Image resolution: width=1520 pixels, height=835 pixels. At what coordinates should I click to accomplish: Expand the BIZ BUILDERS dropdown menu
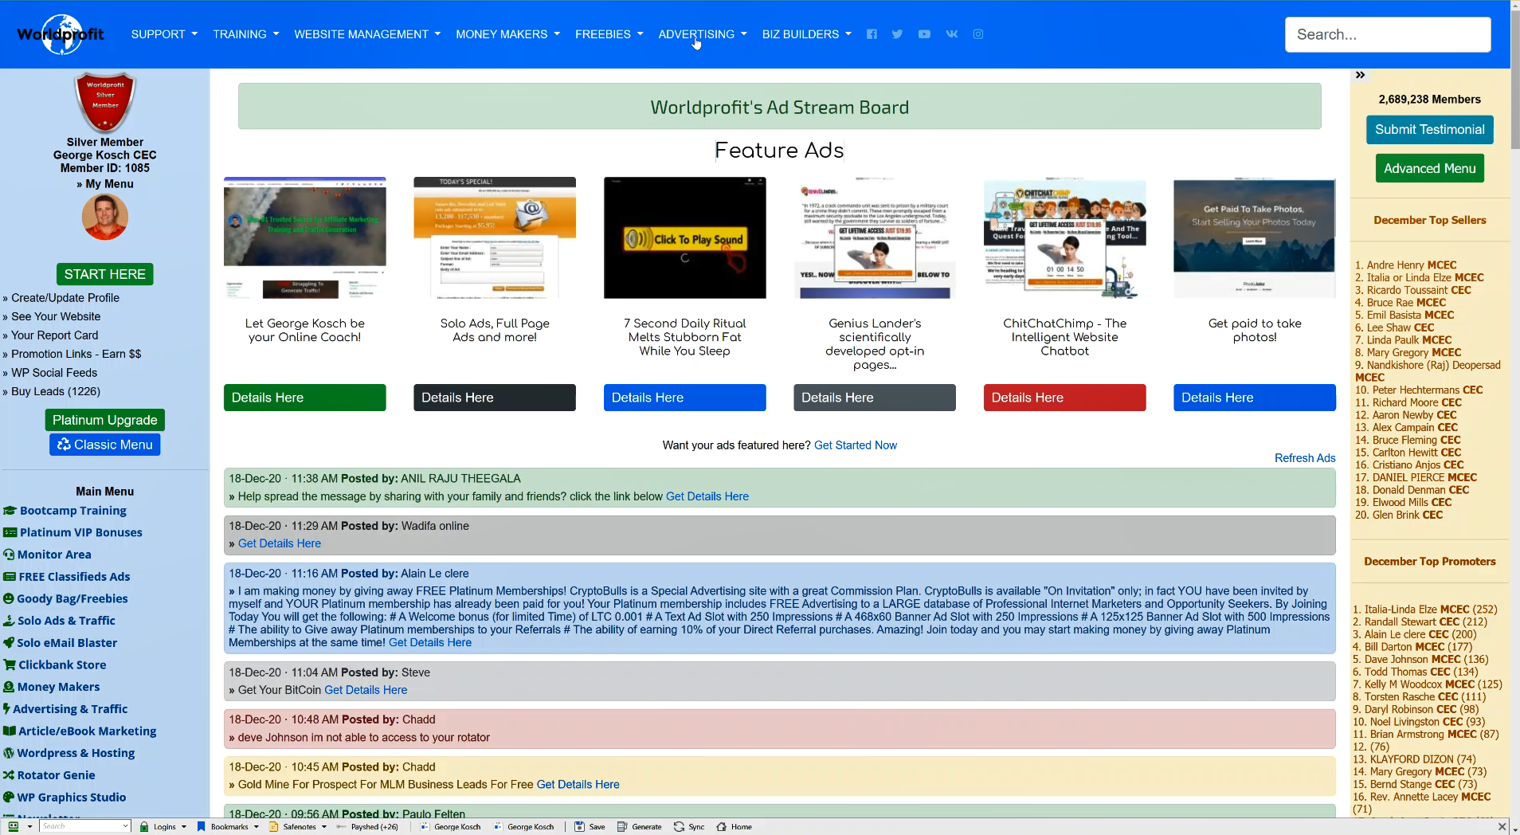click(807, 34)
